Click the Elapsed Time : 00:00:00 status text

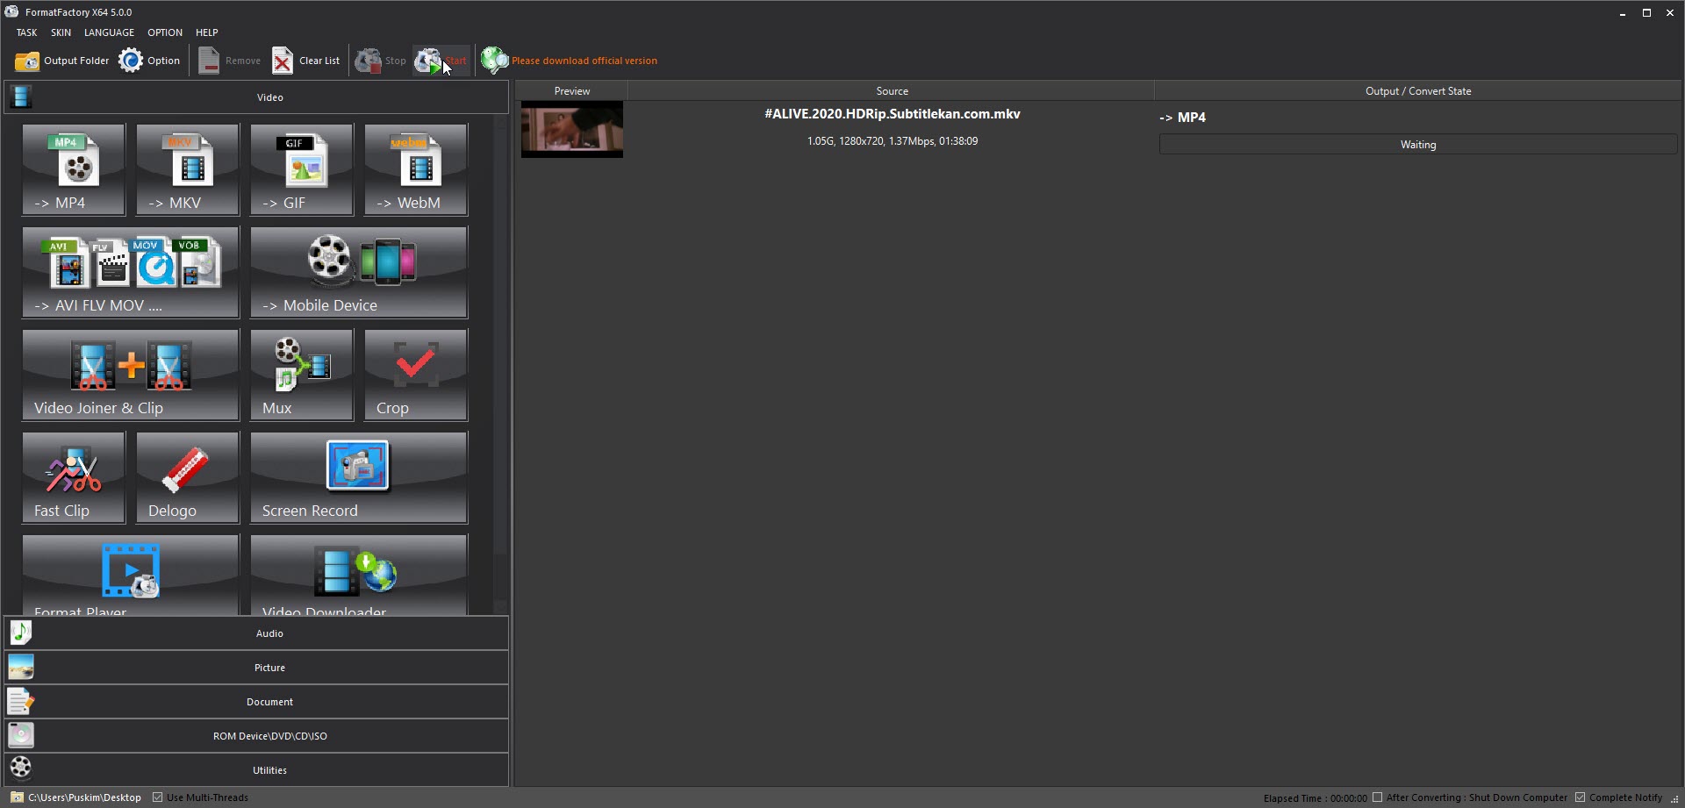(x=1315, y=798)
